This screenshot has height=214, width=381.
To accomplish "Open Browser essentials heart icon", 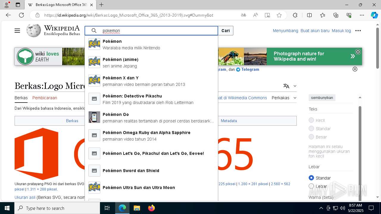I will 349,15.
